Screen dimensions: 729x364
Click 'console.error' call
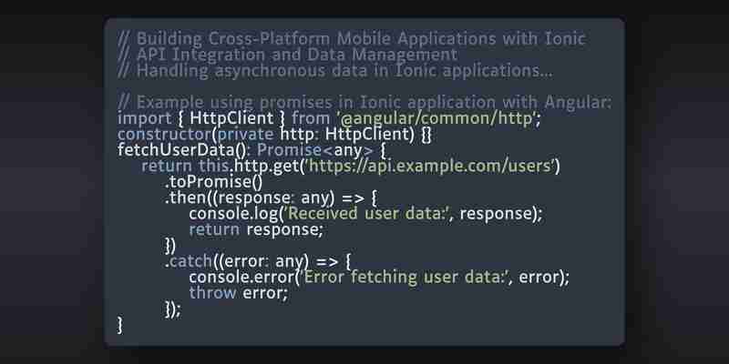241,278
